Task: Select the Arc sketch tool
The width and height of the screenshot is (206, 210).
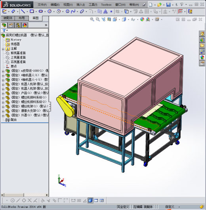Action: click(59, 11)
